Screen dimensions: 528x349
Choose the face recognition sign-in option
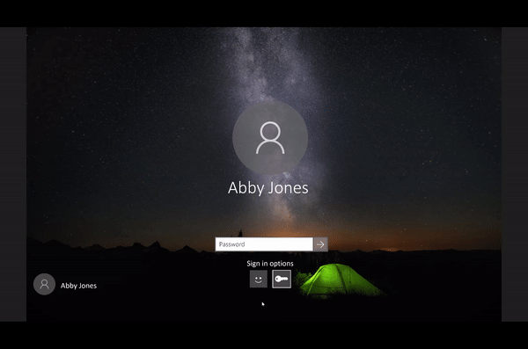[x=258, y=279]
